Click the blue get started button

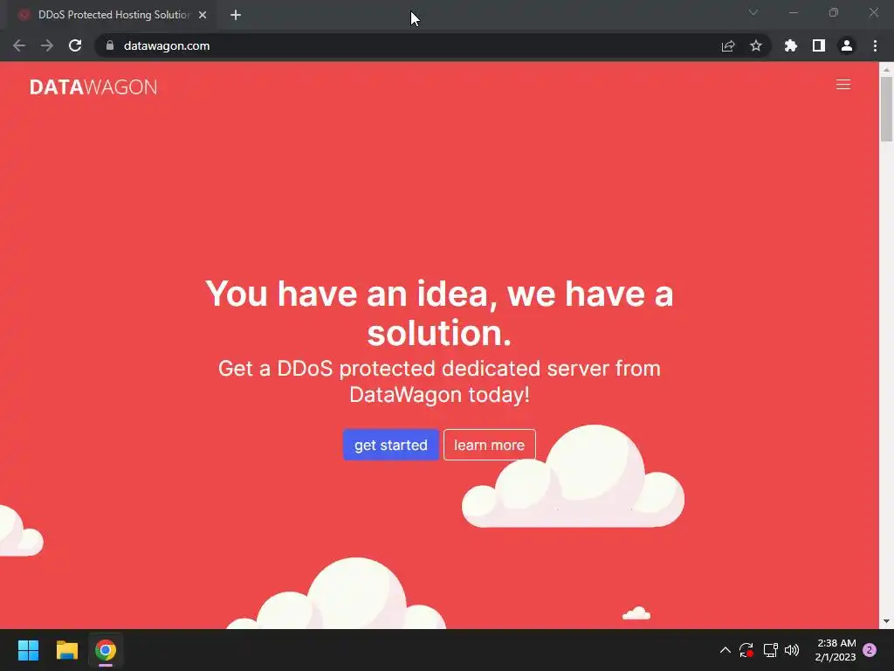tap(390, 445)
